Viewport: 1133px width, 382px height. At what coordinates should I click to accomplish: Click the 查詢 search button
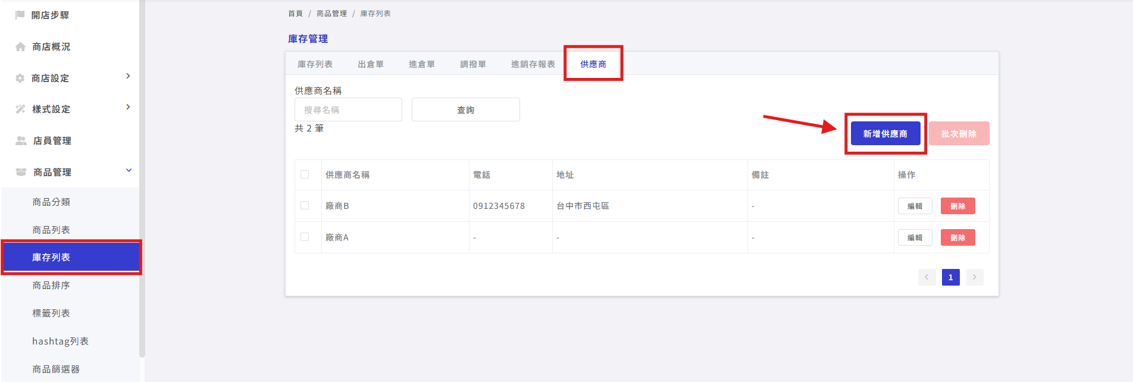coord(466,109)
